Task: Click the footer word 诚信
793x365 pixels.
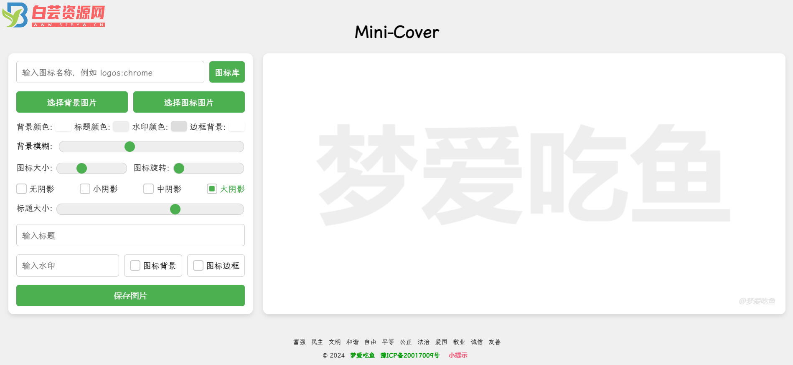Action: pos(477,342)
